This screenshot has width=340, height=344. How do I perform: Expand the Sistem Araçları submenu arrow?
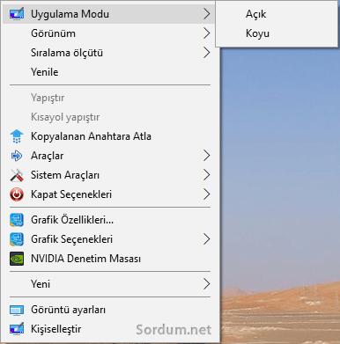tap(207, 175)
